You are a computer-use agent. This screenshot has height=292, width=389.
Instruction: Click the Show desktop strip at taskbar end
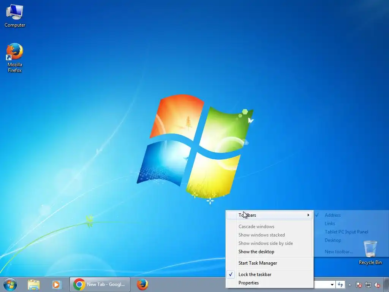[x=386, y=284]
